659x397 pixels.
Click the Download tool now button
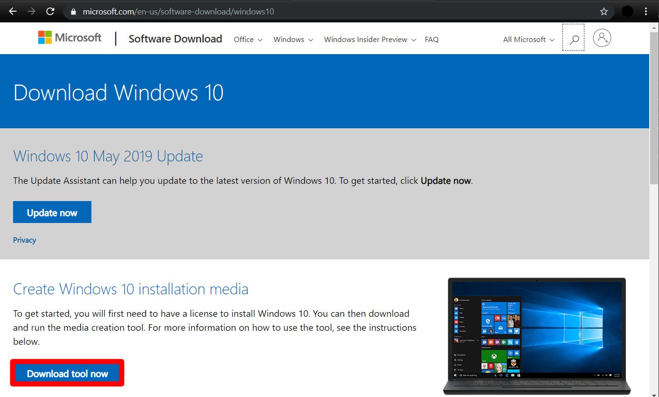tap(67, 373)
